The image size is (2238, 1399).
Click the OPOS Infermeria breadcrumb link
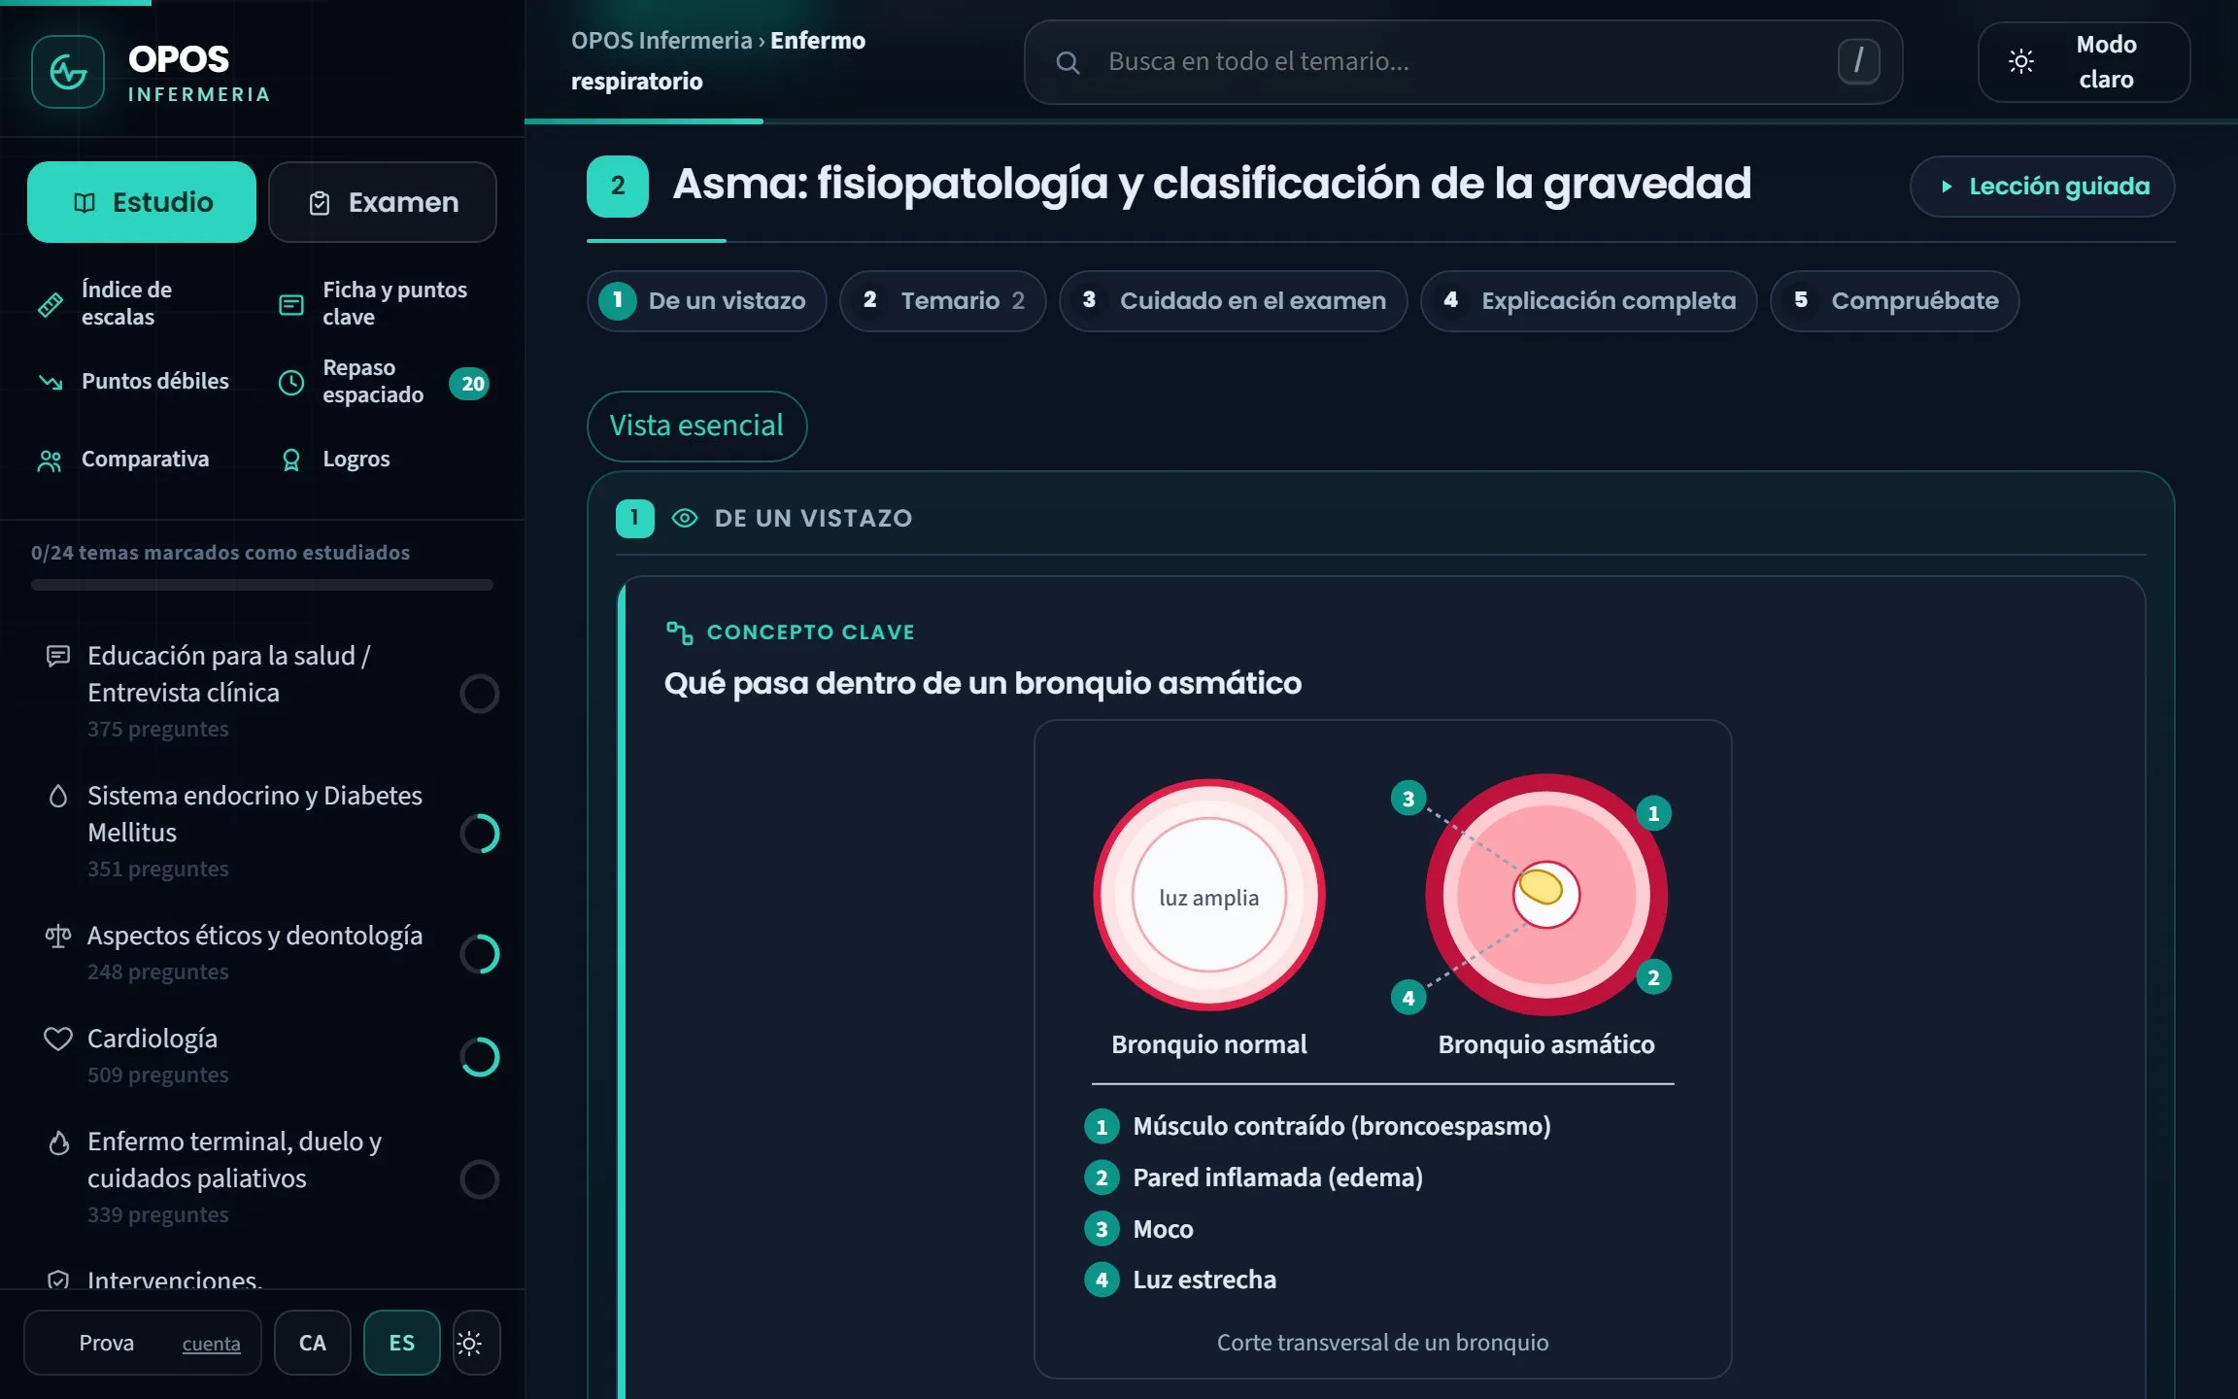(x=661, y=41)
